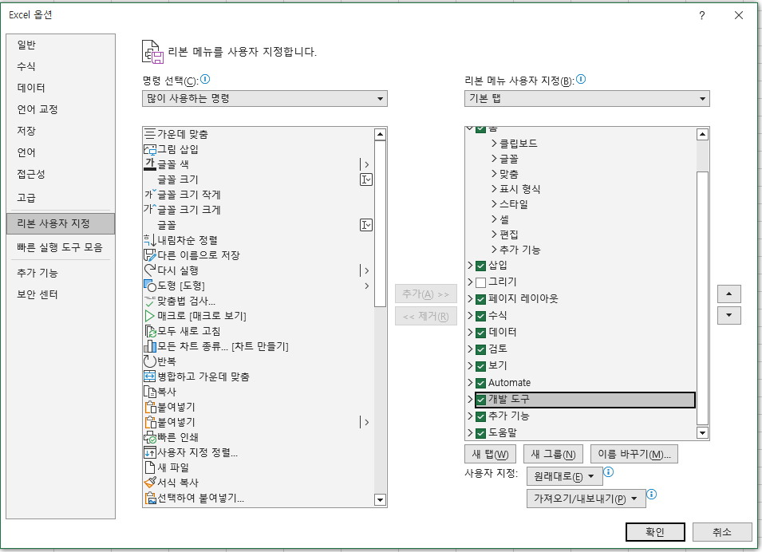
Task: Click the 글꼴 크기 크게 icon
Action: tap(150, 210)
